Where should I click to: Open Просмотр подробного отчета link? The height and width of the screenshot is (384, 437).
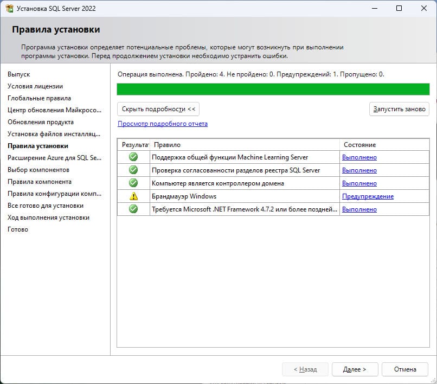click(163, 124)
